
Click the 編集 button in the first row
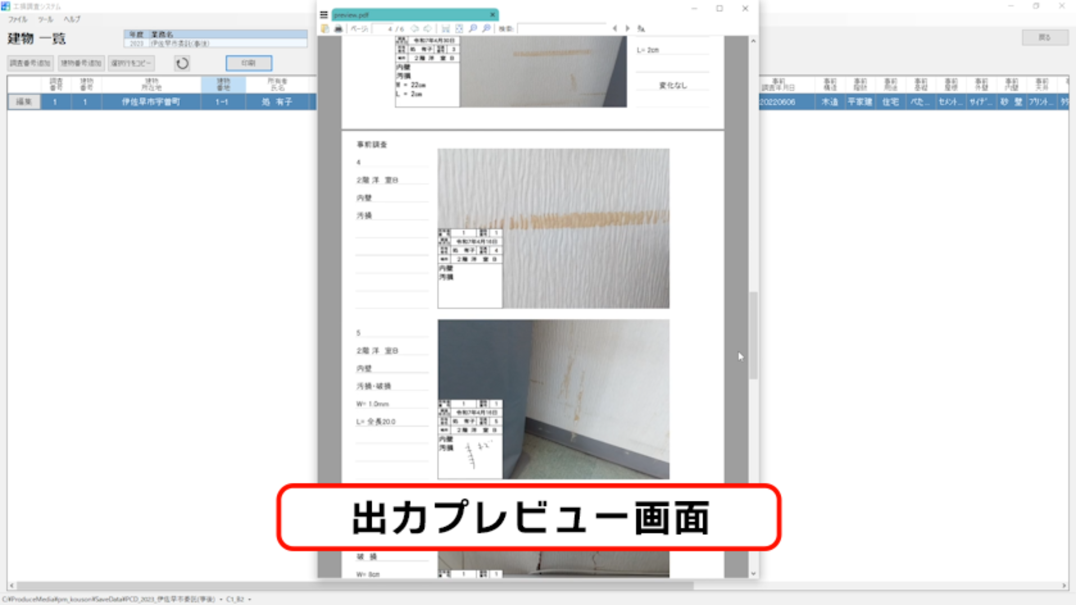[24, 102]
